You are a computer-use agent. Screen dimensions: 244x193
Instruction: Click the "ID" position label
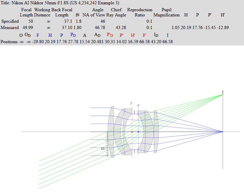[x=156, y=35]
